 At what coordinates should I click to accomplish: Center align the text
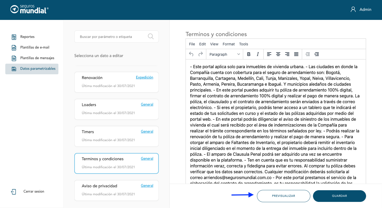click(278, 54)
